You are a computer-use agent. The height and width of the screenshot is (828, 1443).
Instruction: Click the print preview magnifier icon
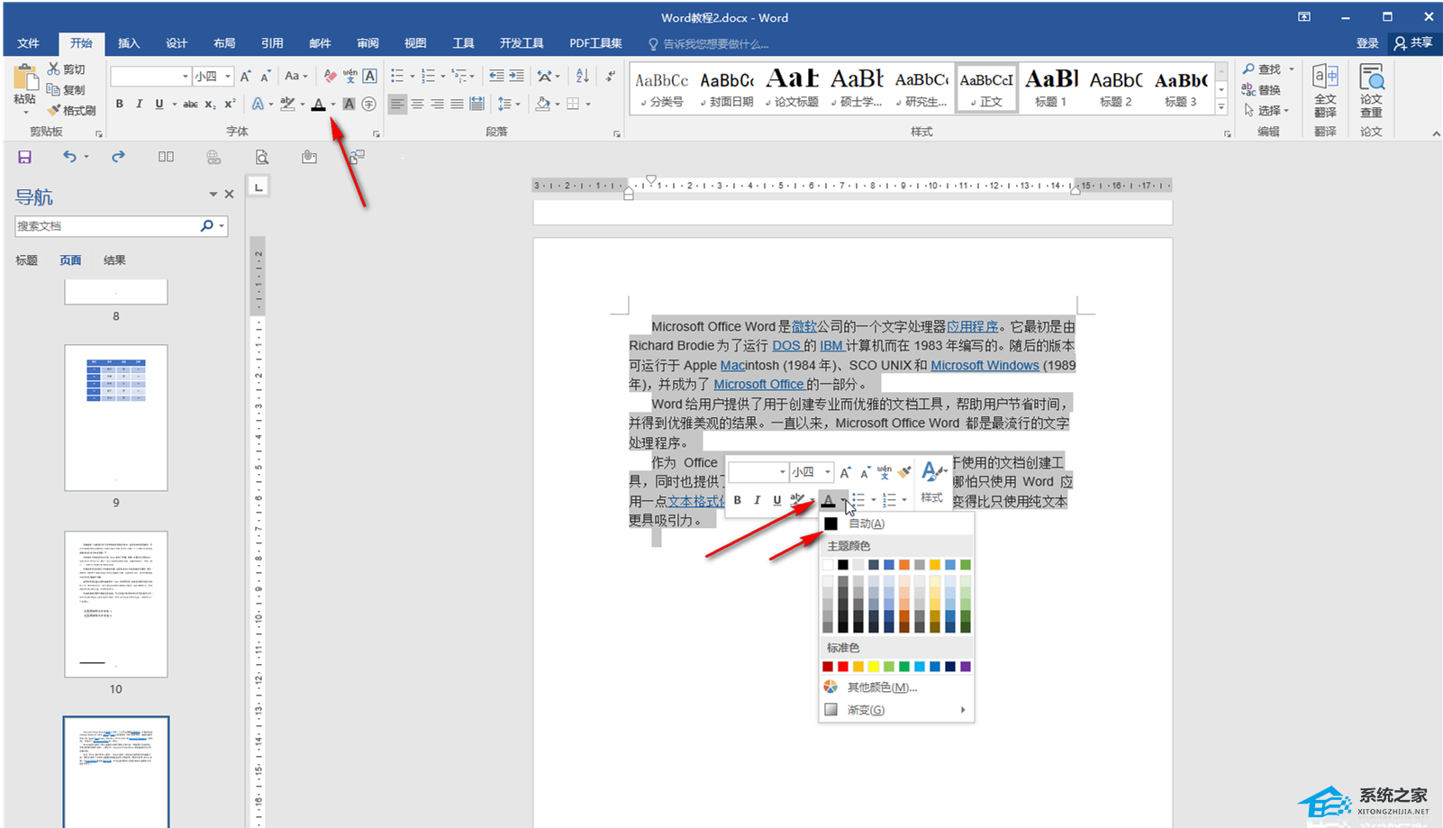click(x=262, y=157)
